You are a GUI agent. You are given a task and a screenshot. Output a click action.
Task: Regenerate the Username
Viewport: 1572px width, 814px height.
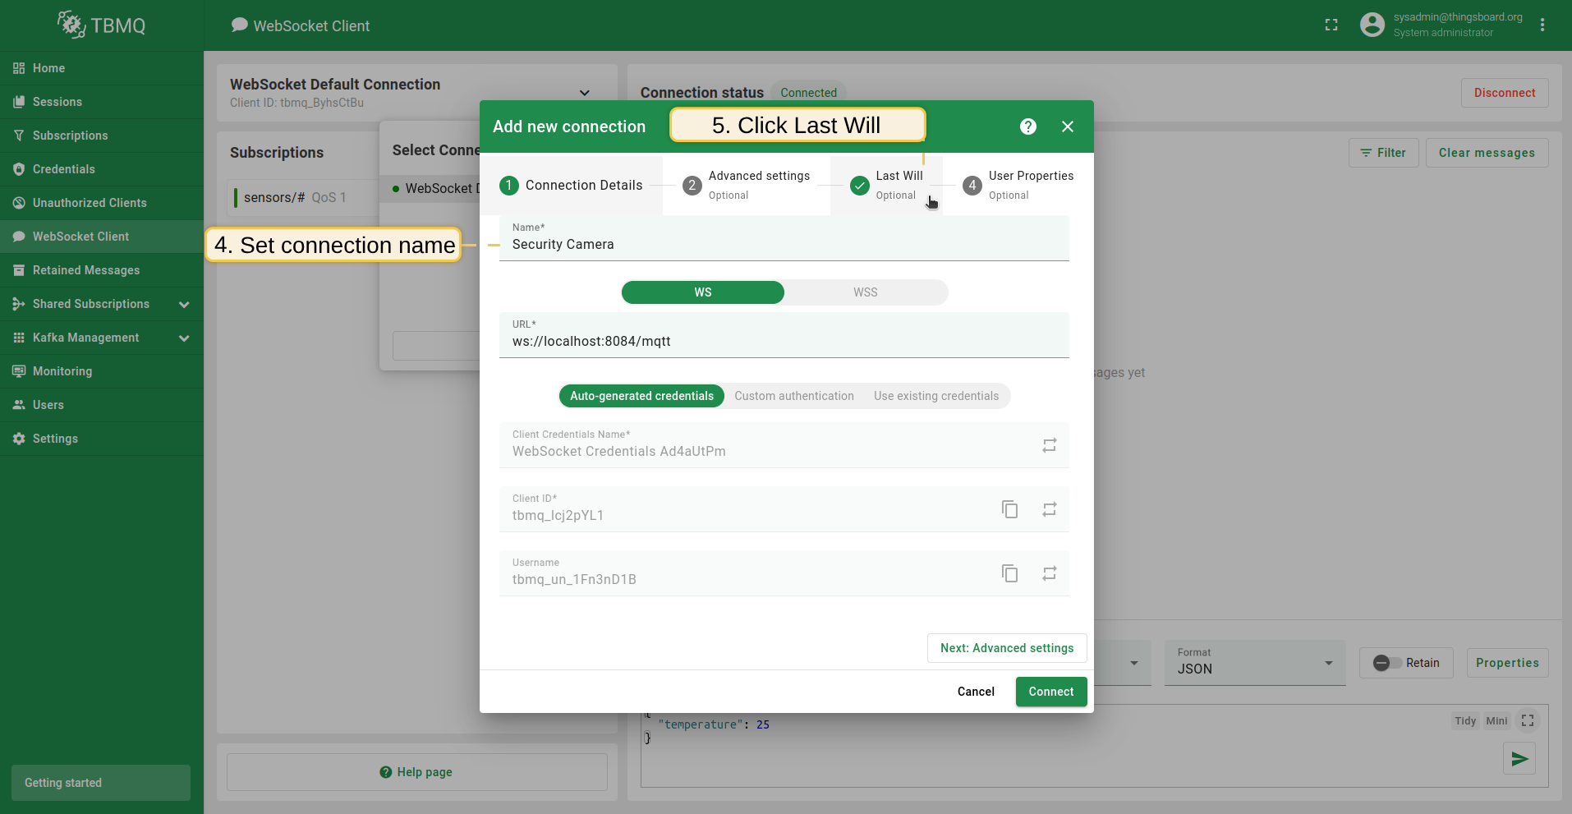click(x=1049, y=573)
